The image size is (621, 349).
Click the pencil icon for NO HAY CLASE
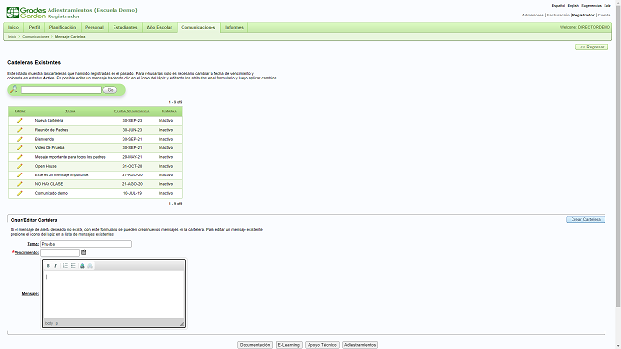(x=19, y=184)
